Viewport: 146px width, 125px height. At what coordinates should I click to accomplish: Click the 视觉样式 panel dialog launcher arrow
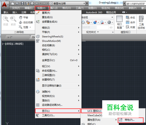113,32
